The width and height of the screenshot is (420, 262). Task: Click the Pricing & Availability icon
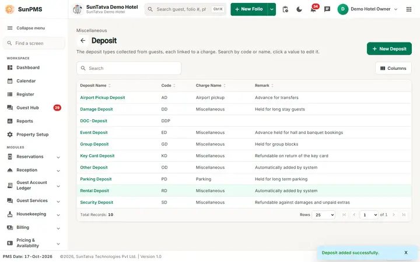10,243
